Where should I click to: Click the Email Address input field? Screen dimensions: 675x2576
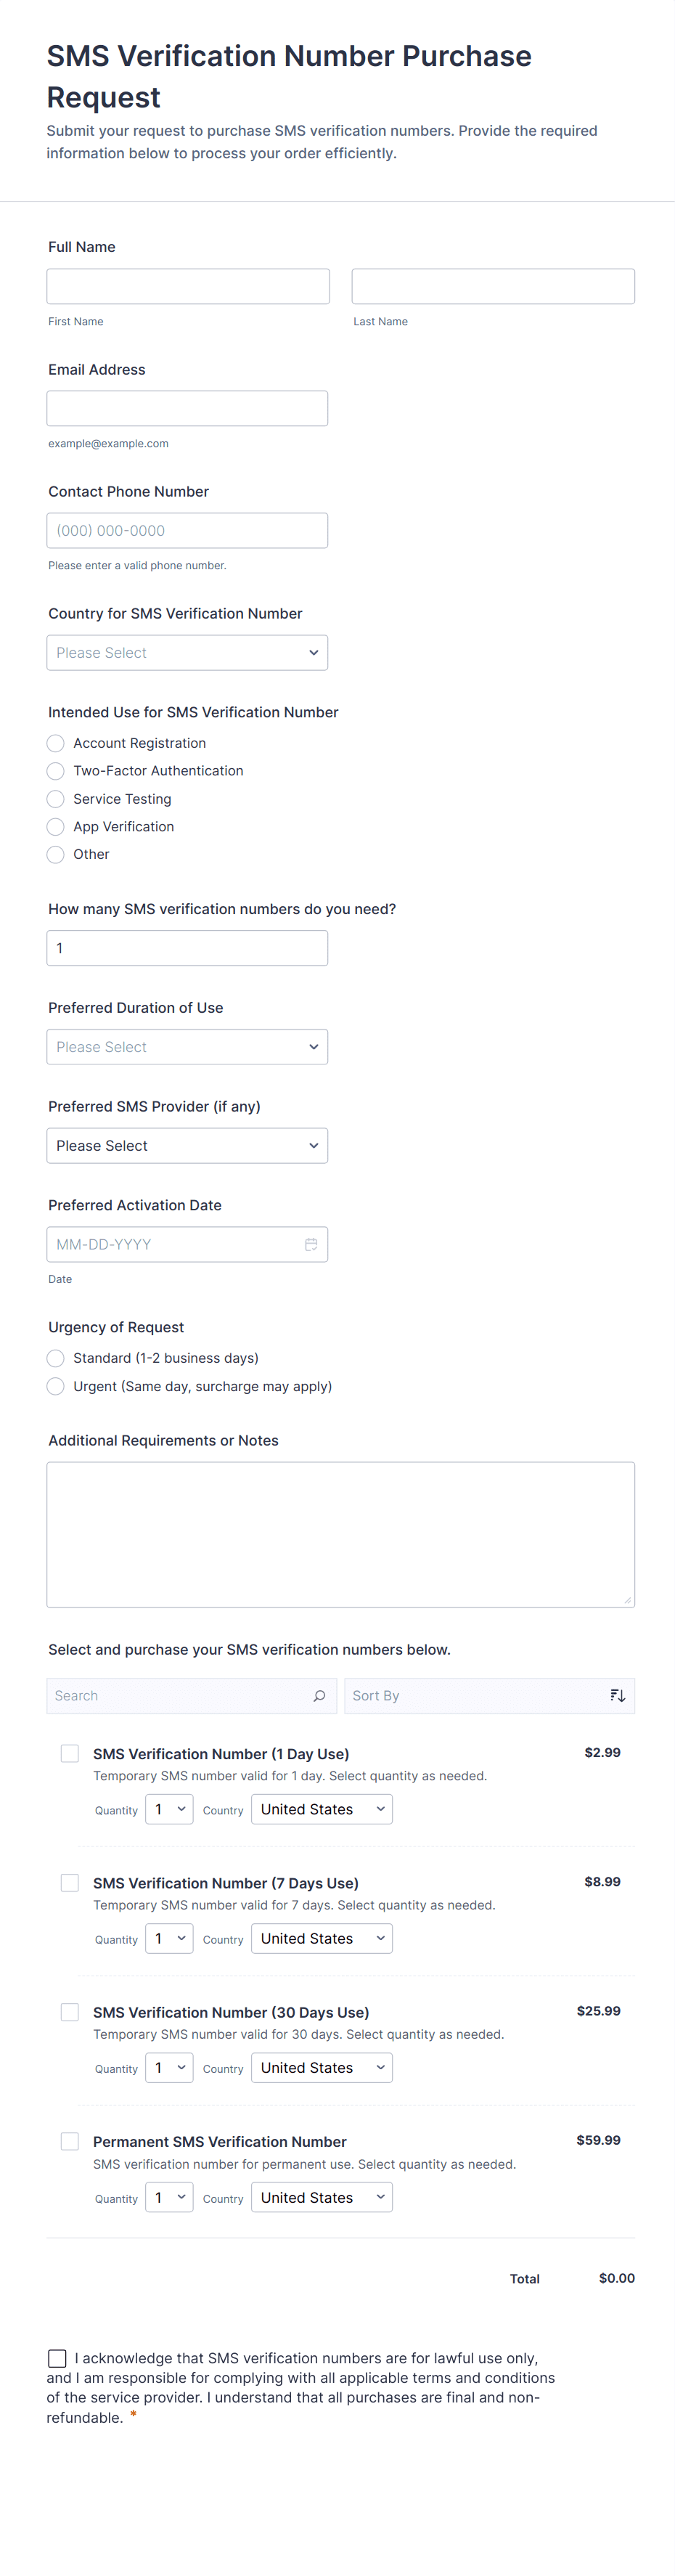pyautogui.click(x=187, y=408)
